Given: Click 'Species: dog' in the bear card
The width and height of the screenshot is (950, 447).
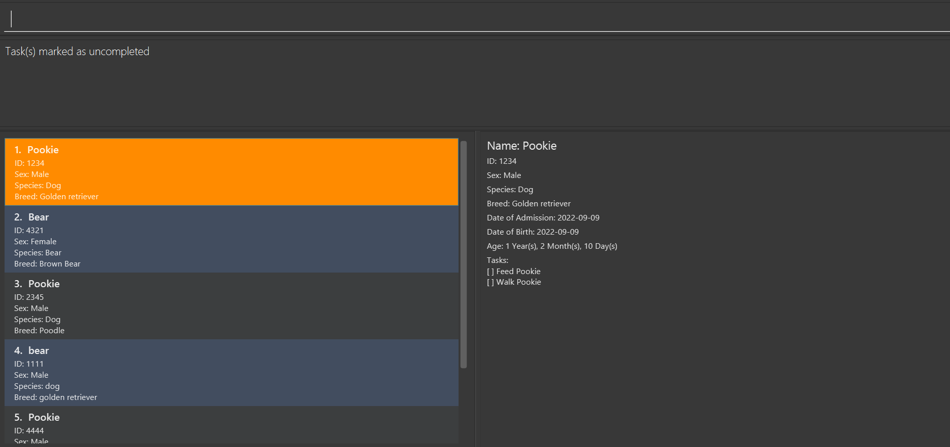Looking at the screenshot, I should click(x=36, y=386).
